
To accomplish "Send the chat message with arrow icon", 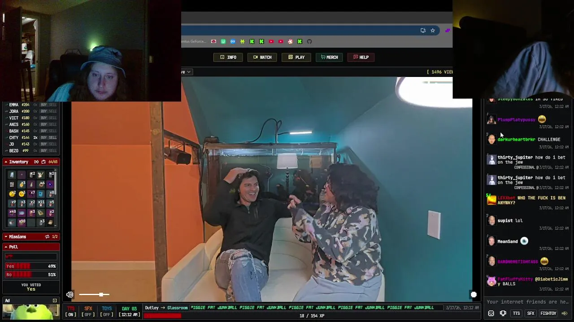I will tap(565, 314).
